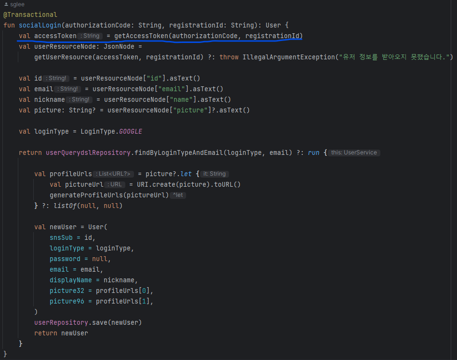The height and width of the screenshot is (360, 457).
Task: Click the sglee author annotation
Action: 17,4
